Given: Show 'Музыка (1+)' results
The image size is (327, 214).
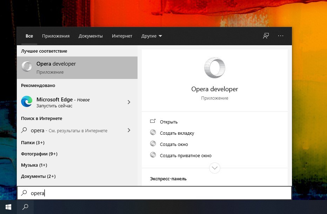Looking at the screenshot, I should pyautogui.click(x=34, y=165).
